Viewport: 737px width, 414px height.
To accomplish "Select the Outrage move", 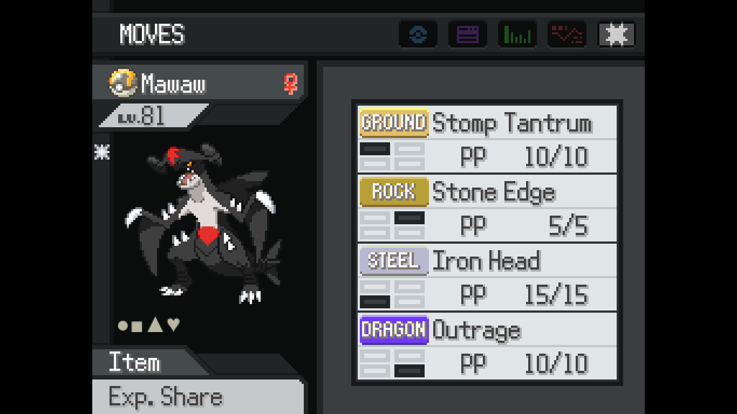I will point(487,346).
